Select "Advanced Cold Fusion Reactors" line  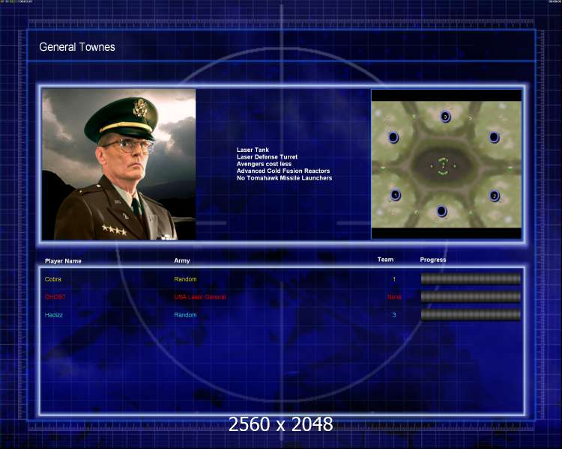click(283, 171)
